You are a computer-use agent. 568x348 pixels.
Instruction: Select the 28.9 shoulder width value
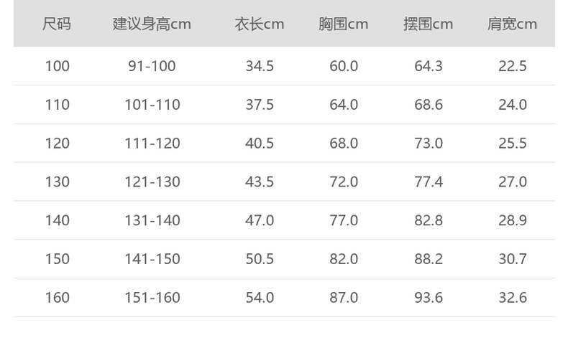click(513, 220)
